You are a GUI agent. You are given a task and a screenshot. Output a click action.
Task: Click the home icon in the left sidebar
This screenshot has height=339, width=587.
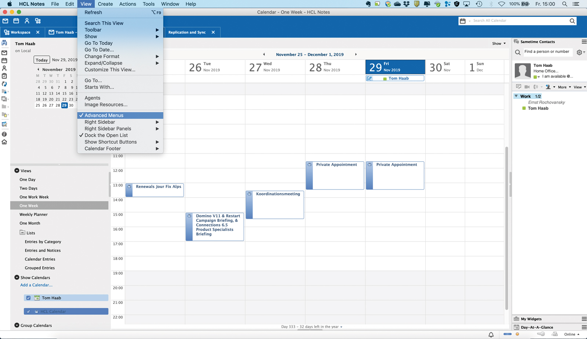[4, 142]
